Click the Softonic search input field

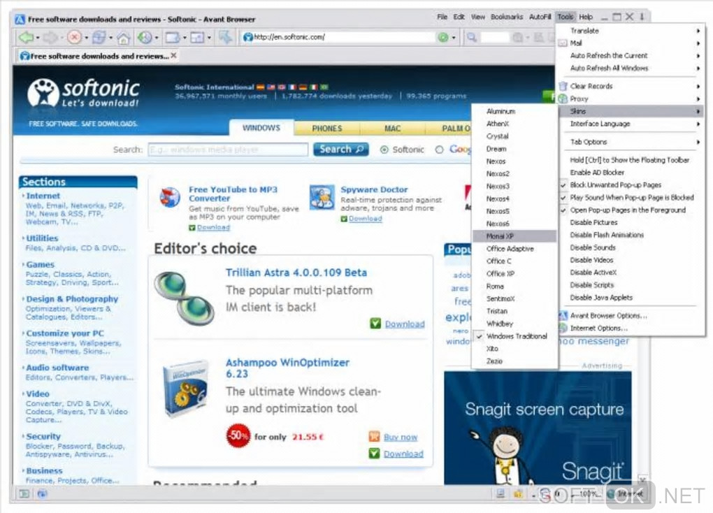(x=228, y=150)
